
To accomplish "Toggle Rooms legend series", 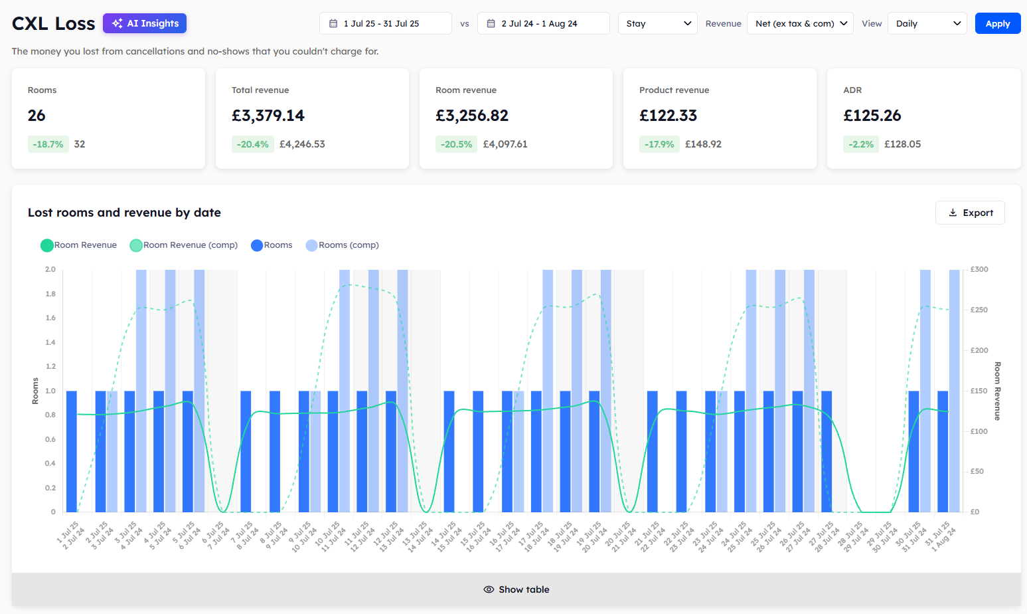I will 272,245.
